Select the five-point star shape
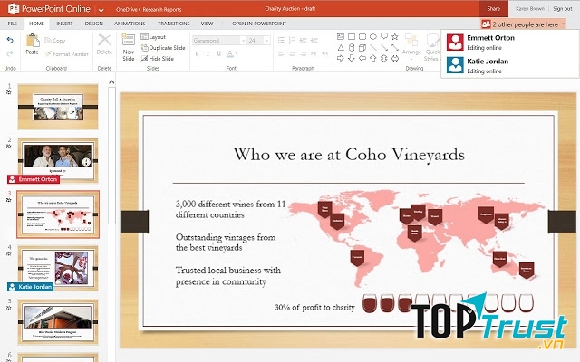Image resolution: width=580 pixels, height=362 pixels. pyautogui.click(x=395, y=36)
